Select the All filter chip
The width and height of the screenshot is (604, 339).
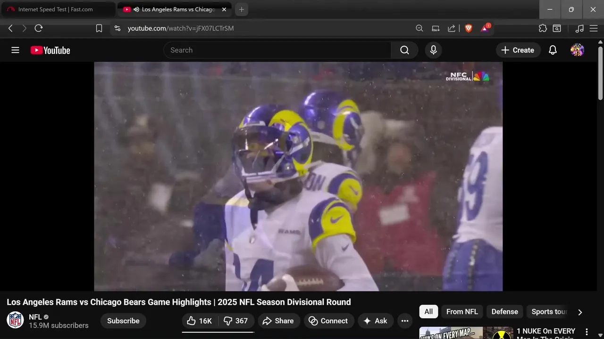tap(428, 312)
